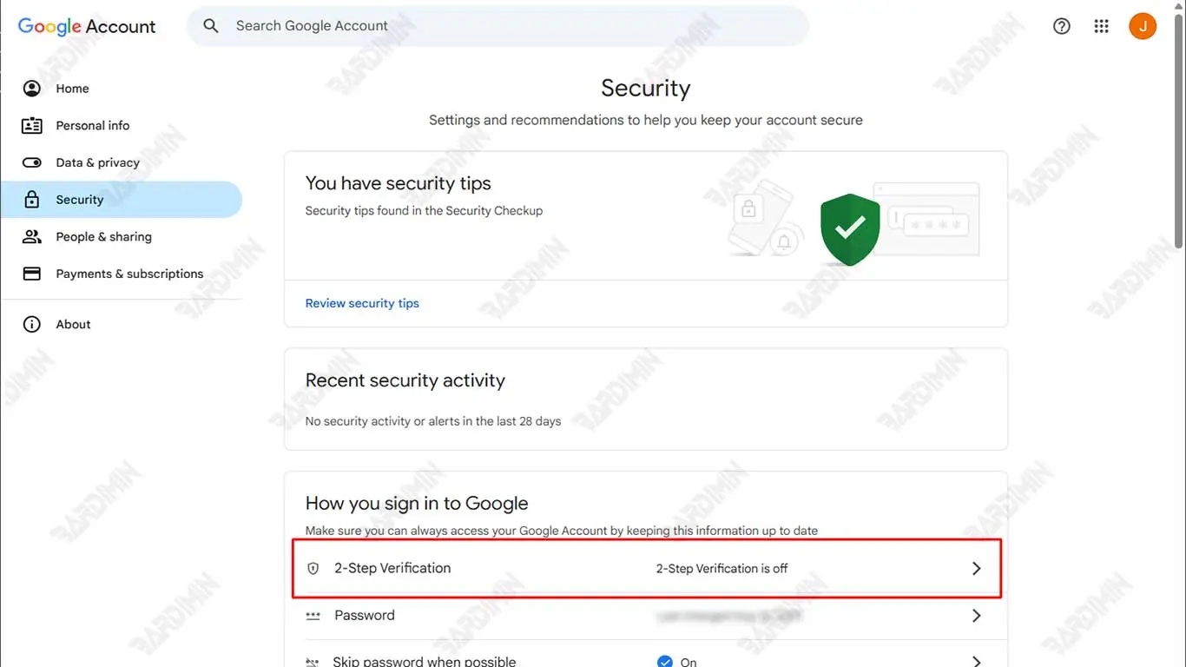Open the Review security tips link
The width and height of the screenshot is (1186, 667).
[x=362, y=303]
